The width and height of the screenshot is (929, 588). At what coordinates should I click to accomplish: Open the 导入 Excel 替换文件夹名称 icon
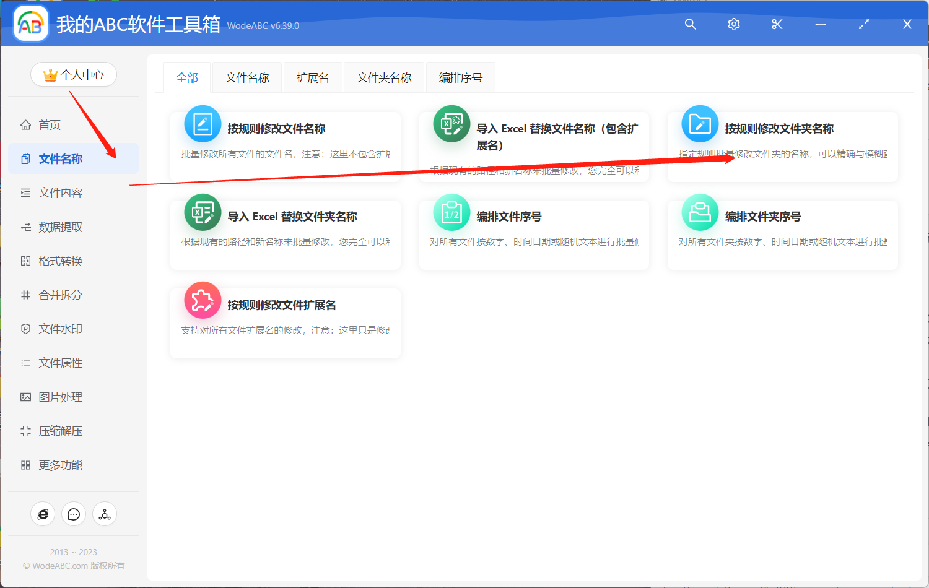pos(203,212)
